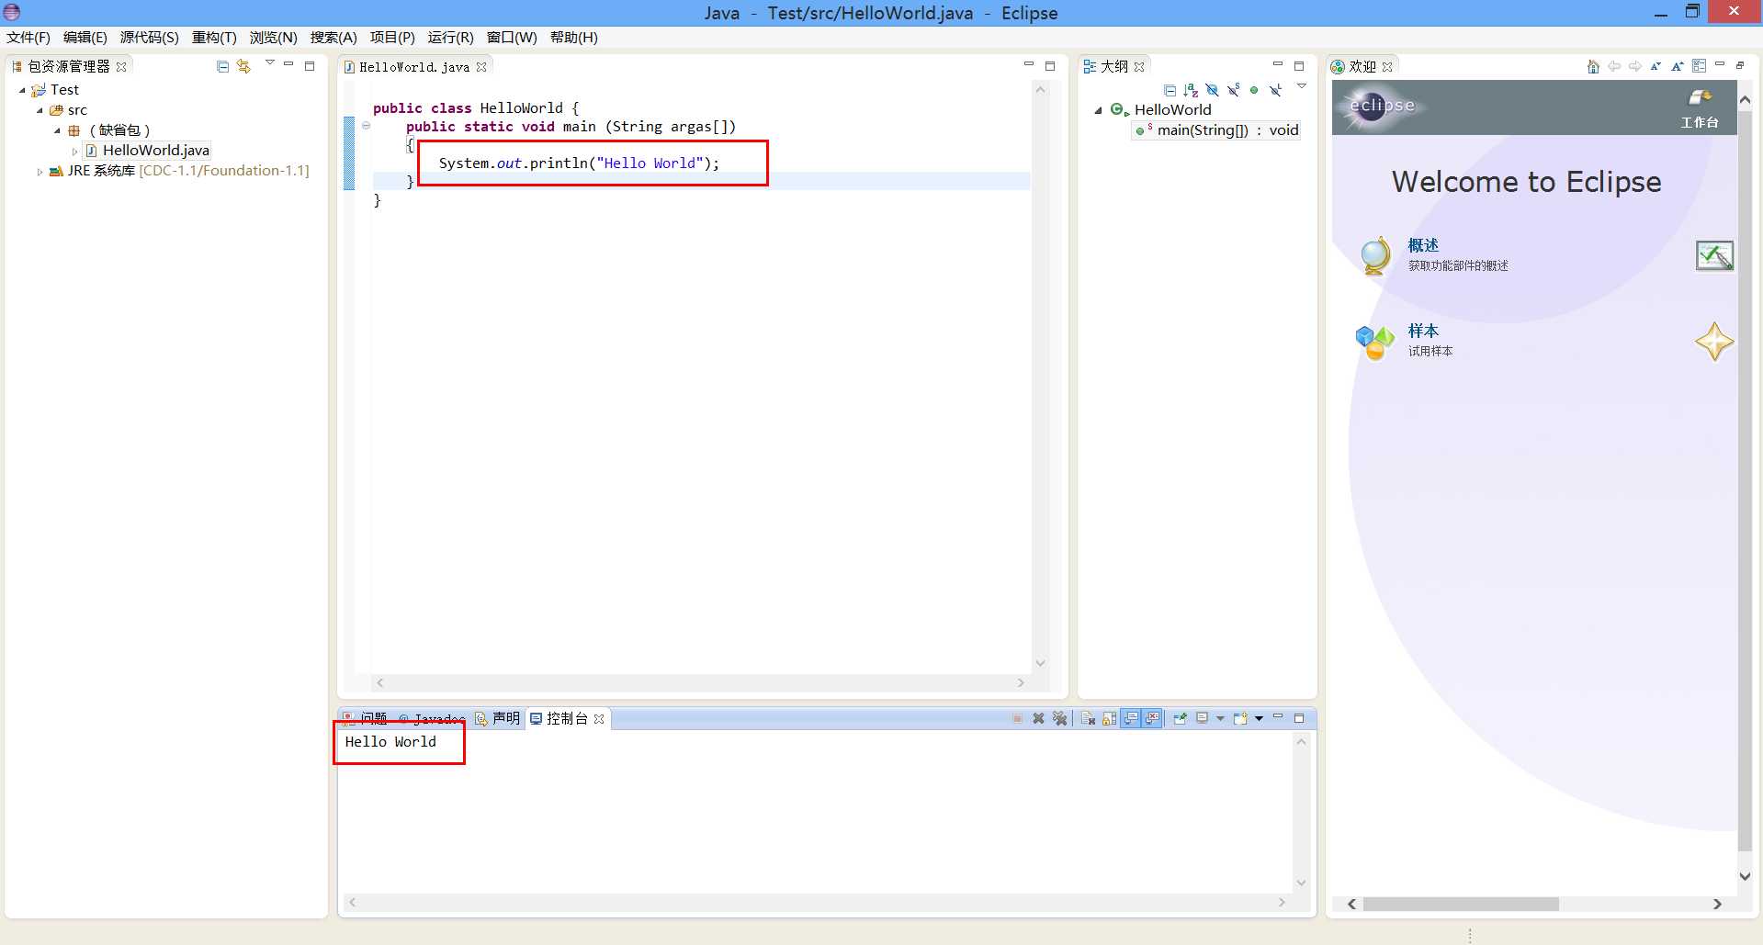Image resolution: width=1763 pixels, height=945 pixels.
Task: Toggle hide local types in Outline
Action: coord(1275,90)
